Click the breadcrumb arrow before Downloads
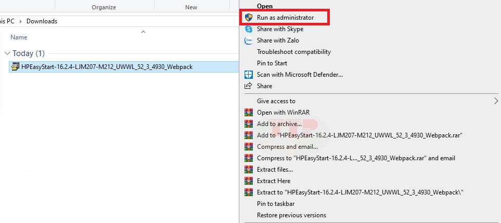Viewport: 501px width, 223px height. click(x=20, y=21)
